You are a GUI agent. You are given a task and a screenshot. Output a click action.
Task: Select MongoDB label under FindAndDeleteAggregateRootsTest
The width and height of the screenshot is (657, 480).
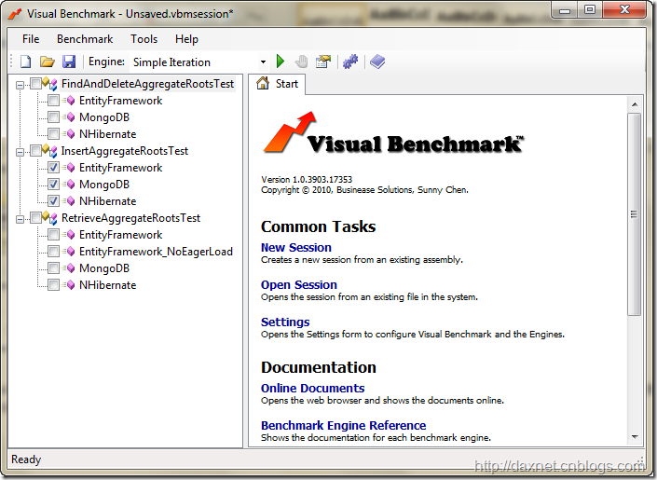click(104, 117)
